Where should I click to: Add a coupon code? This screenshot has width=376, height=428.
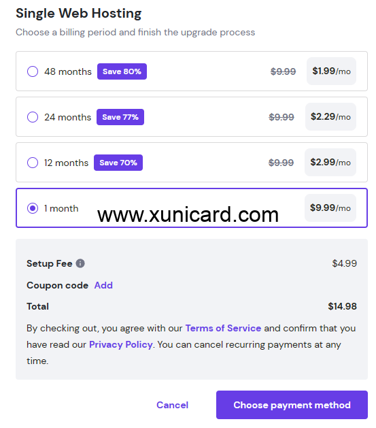click(x=103, y=285)
